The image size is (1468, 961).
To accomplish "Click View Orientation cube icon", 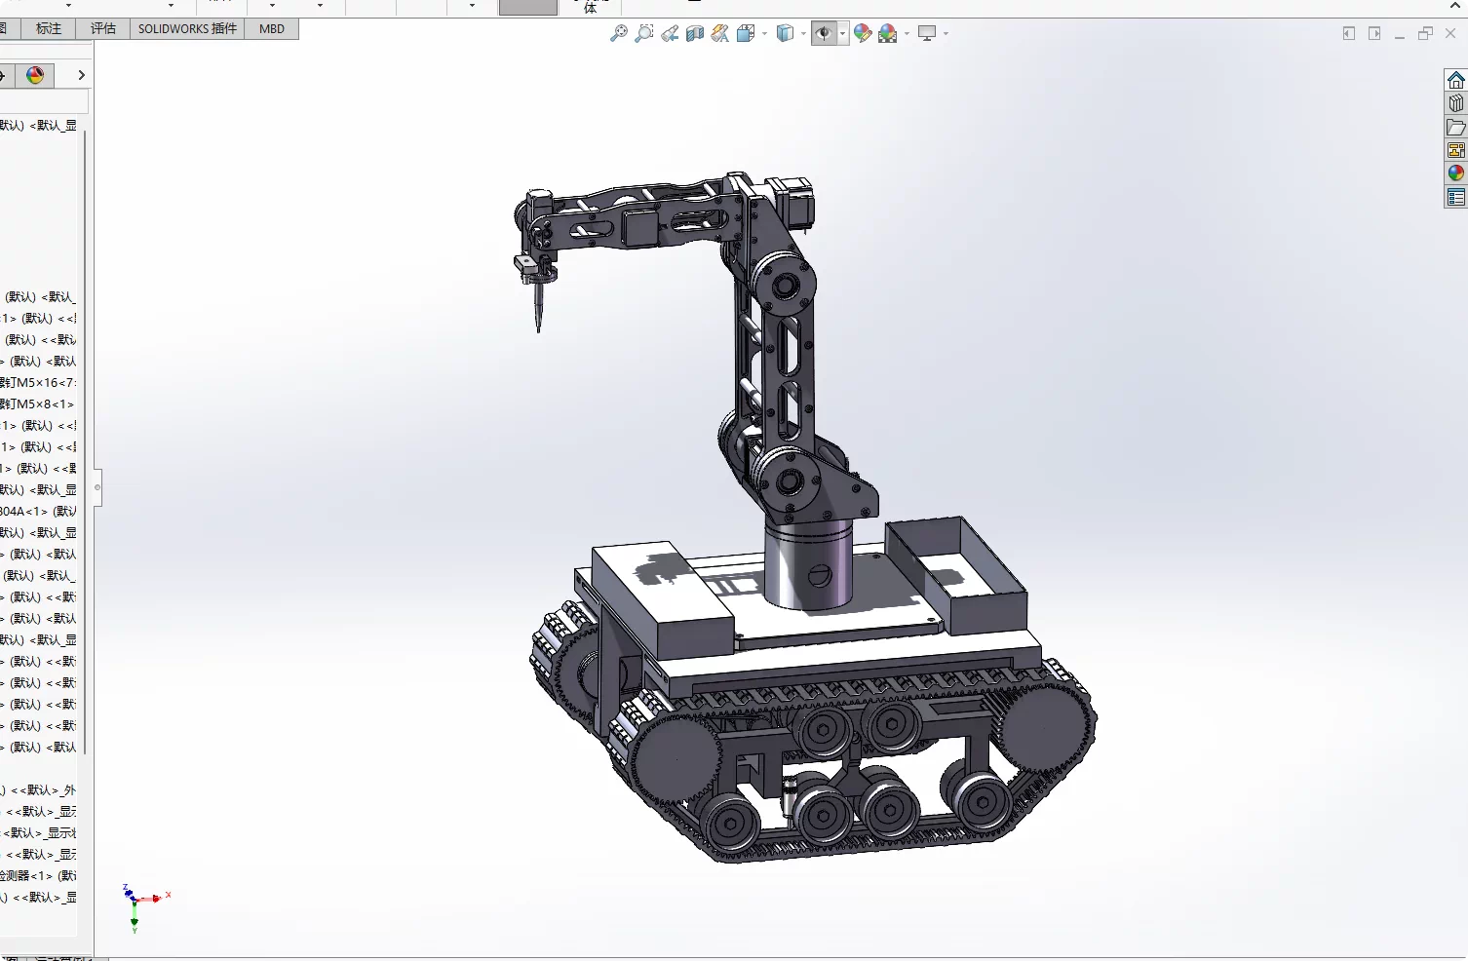I will 746,33.
